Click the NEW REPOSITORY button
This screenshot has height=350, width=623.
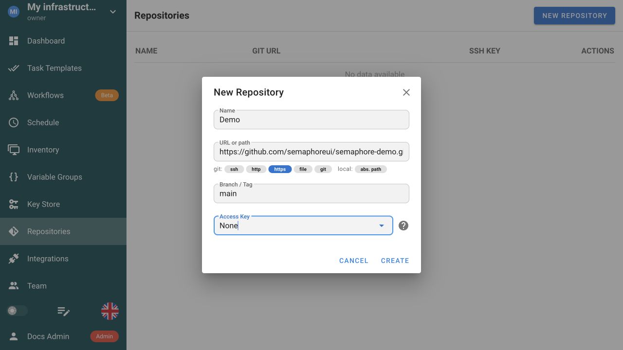574,16
